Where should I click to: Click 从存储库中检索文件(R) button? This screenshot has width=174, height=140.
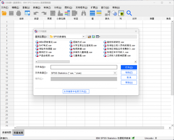pos(76,91)
